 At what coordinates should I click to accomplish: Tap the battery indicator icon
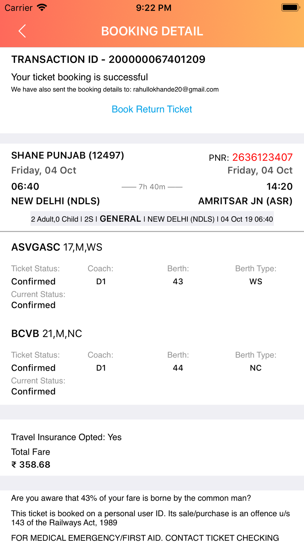[291, 8]
